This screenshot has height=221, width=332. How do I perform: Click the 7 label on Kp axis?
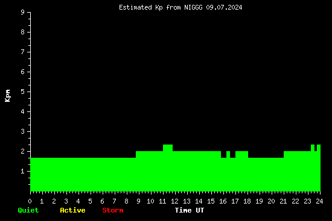click(x=23, y=52)
